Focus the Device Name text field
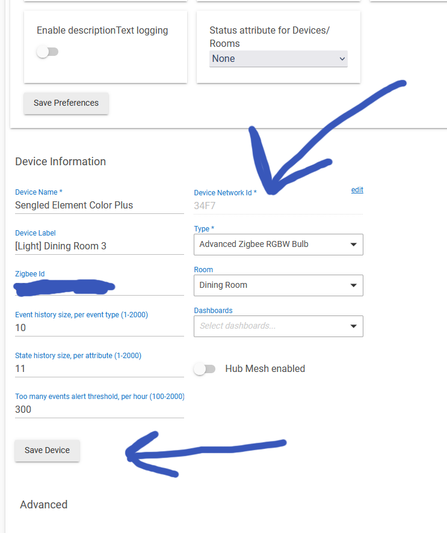 [99, 206]
